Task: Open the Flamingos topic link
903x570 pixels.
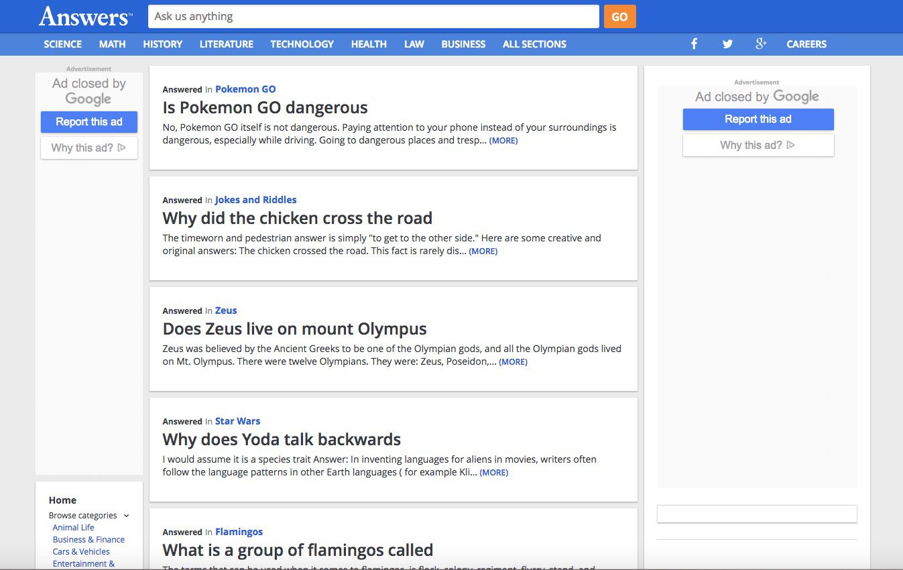Action: (239, 532)
